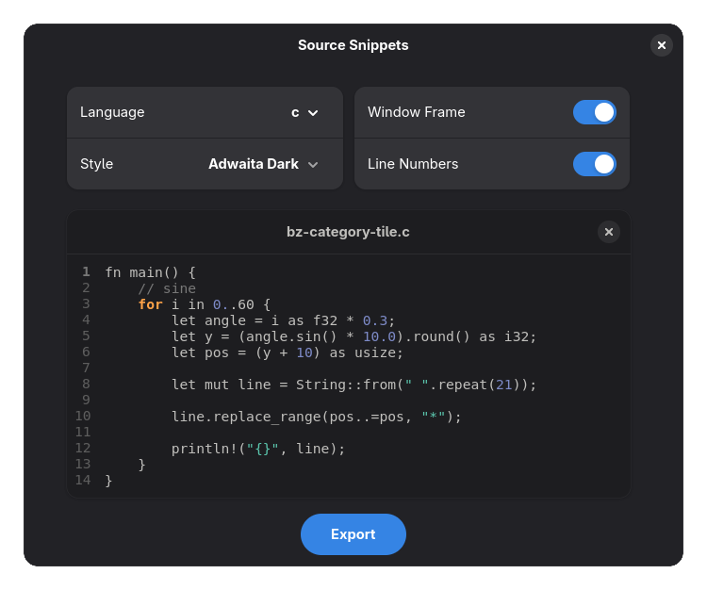
Task: Click the line containing angle.sin()
Action: click(x=353, y=336)
